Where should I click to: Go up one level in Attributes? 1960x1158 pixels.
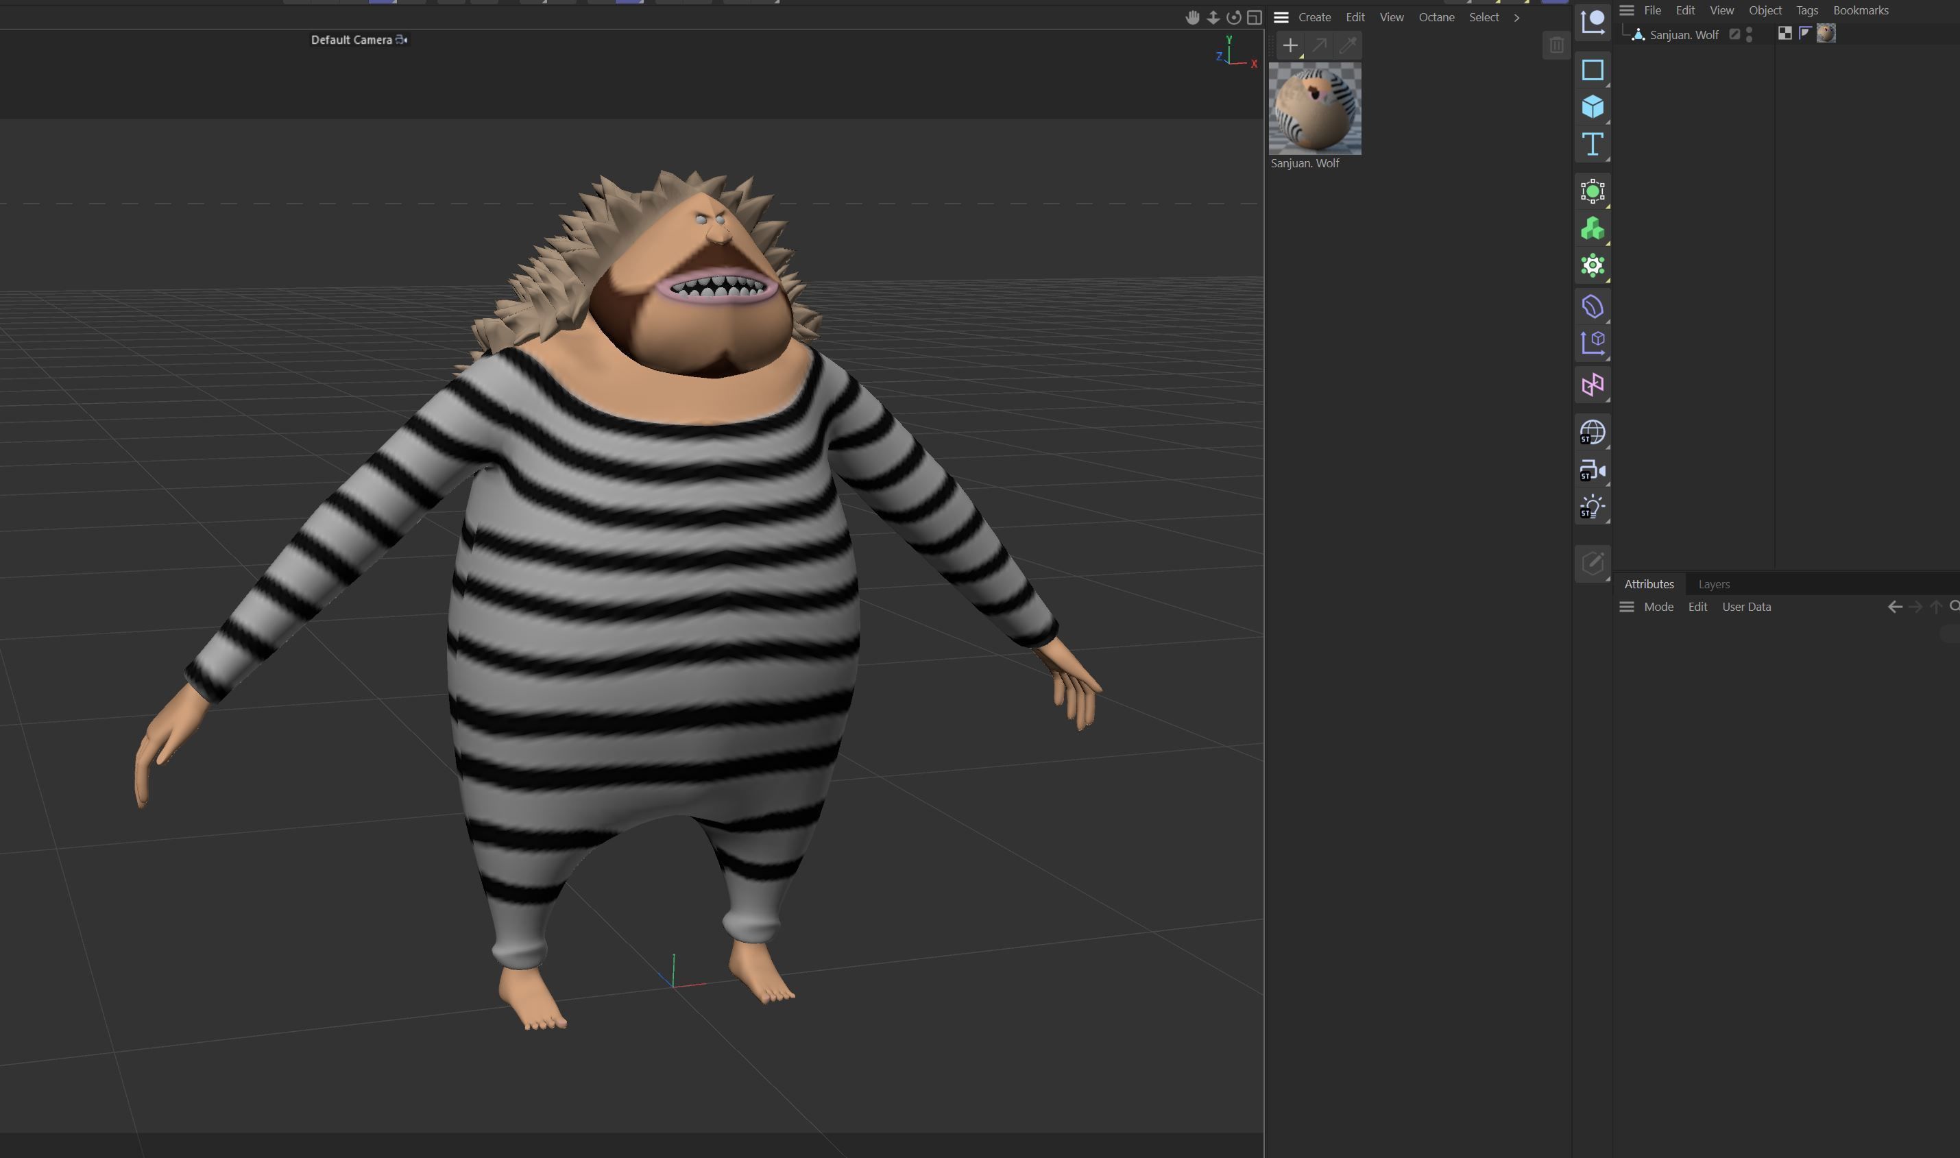[1935, 606]
